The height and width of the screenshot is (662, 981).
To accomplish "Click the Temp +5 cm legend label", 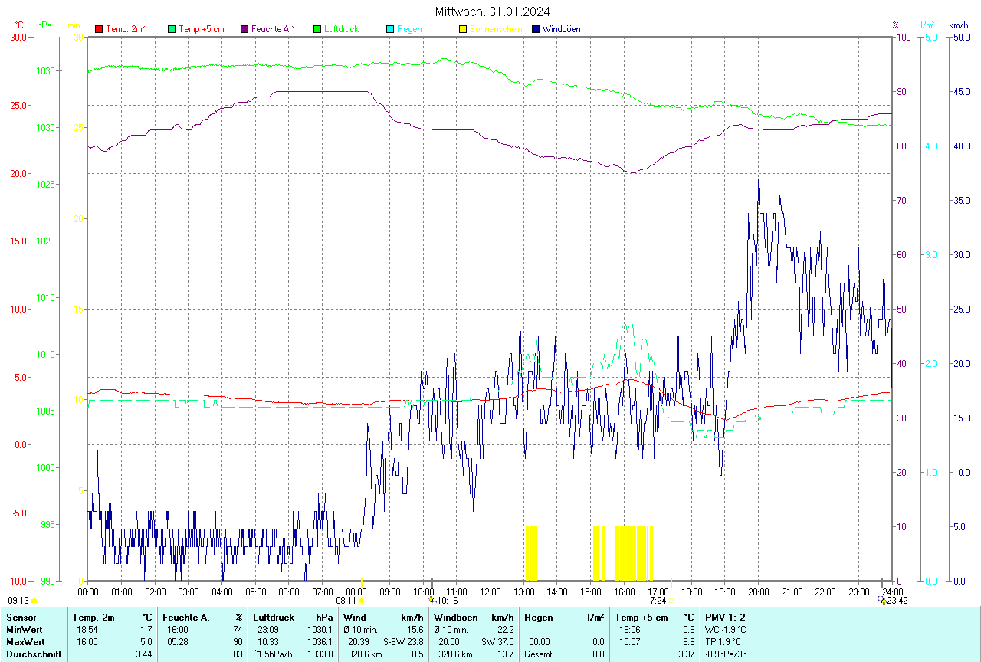I will 201,29.
